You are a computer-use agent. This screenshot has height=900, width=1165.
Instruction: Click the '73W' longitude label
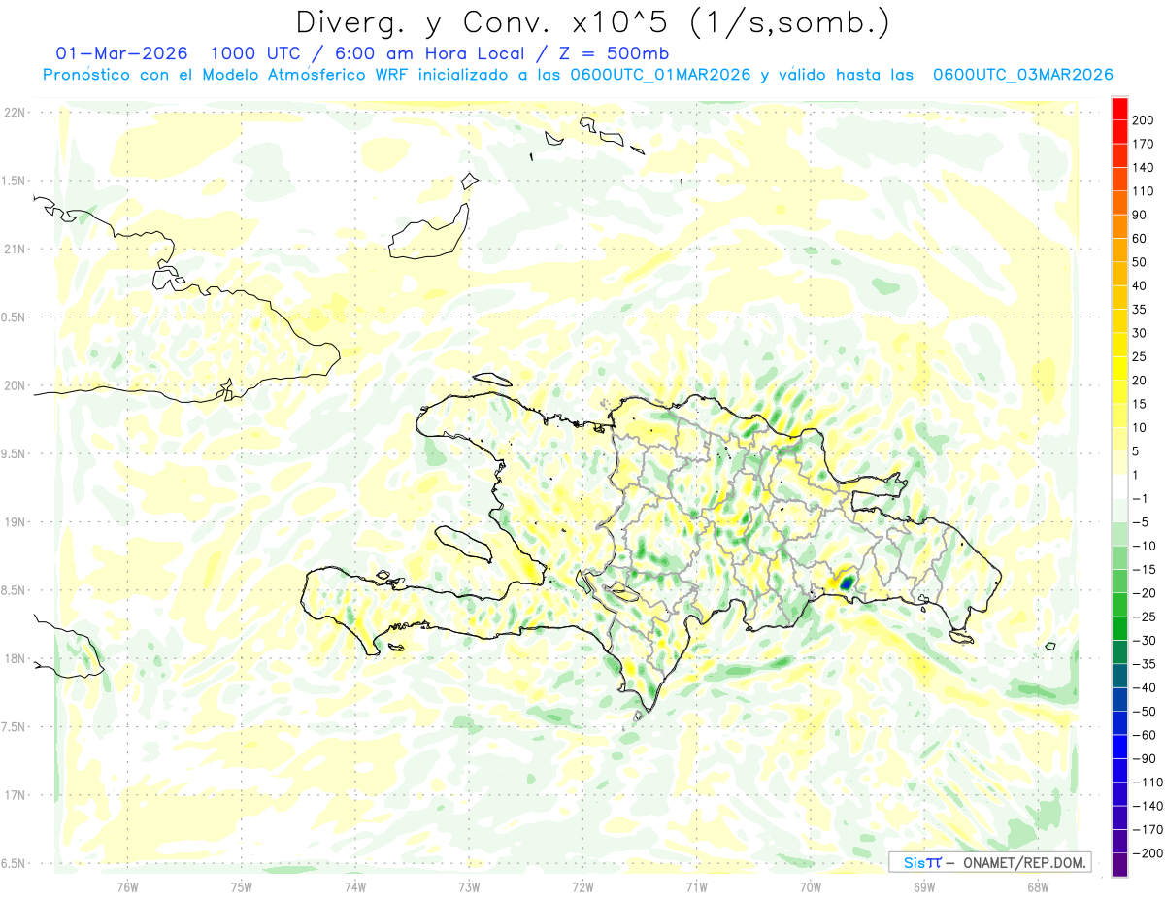pyautogui.click(x=469, y=886)
